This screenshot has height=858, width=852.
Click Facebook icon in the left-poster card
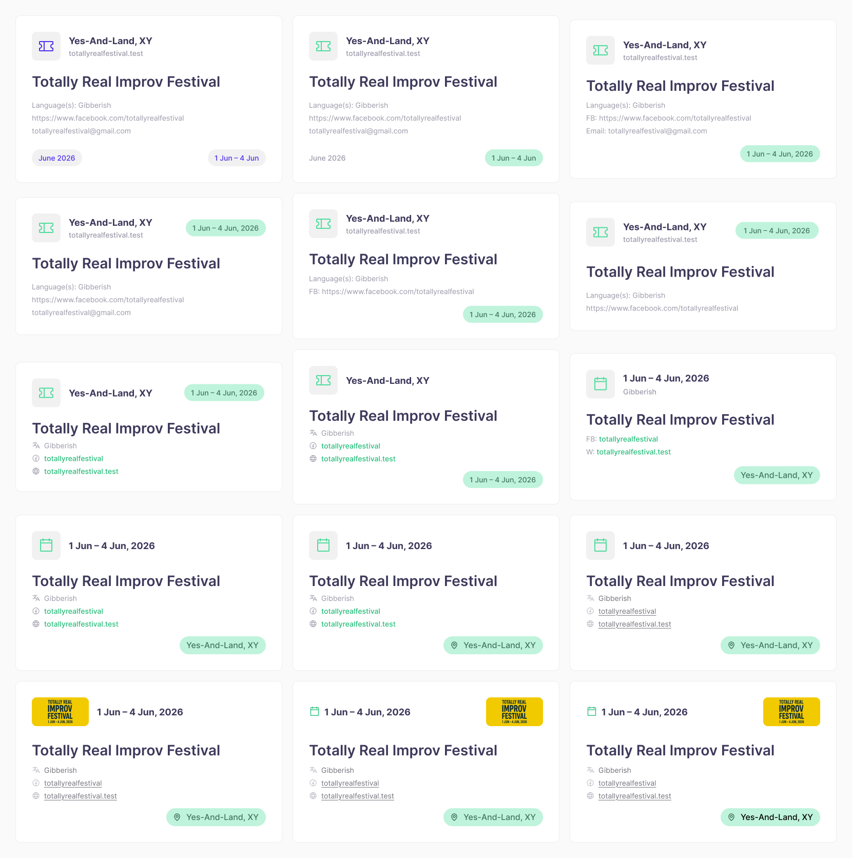pos(36,783)
